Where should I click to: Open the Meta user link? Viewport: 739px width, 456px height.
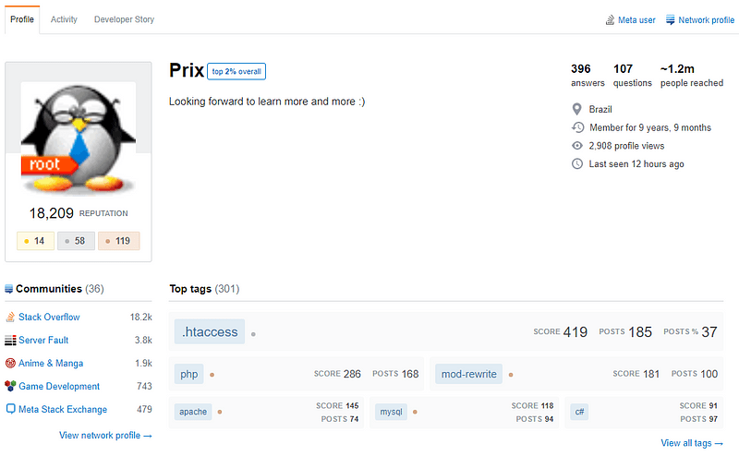tap(636, 20)
